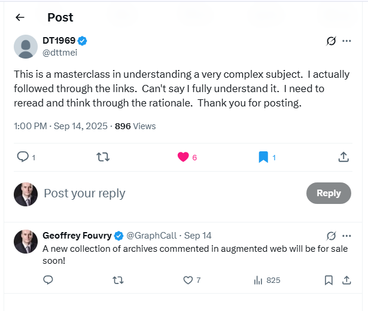Open the more options menu on DT1969's post
The height and width of the screenshot is (311, 368).
pyautogui.click(x=346, y=41)
